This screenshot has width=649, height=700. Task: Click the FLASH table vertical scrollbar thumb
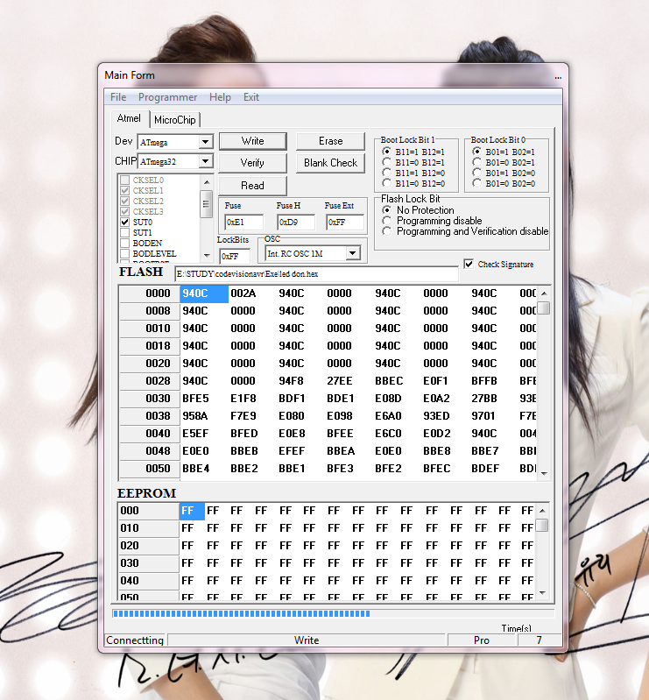pyautogui.click(x=543, y=308)
